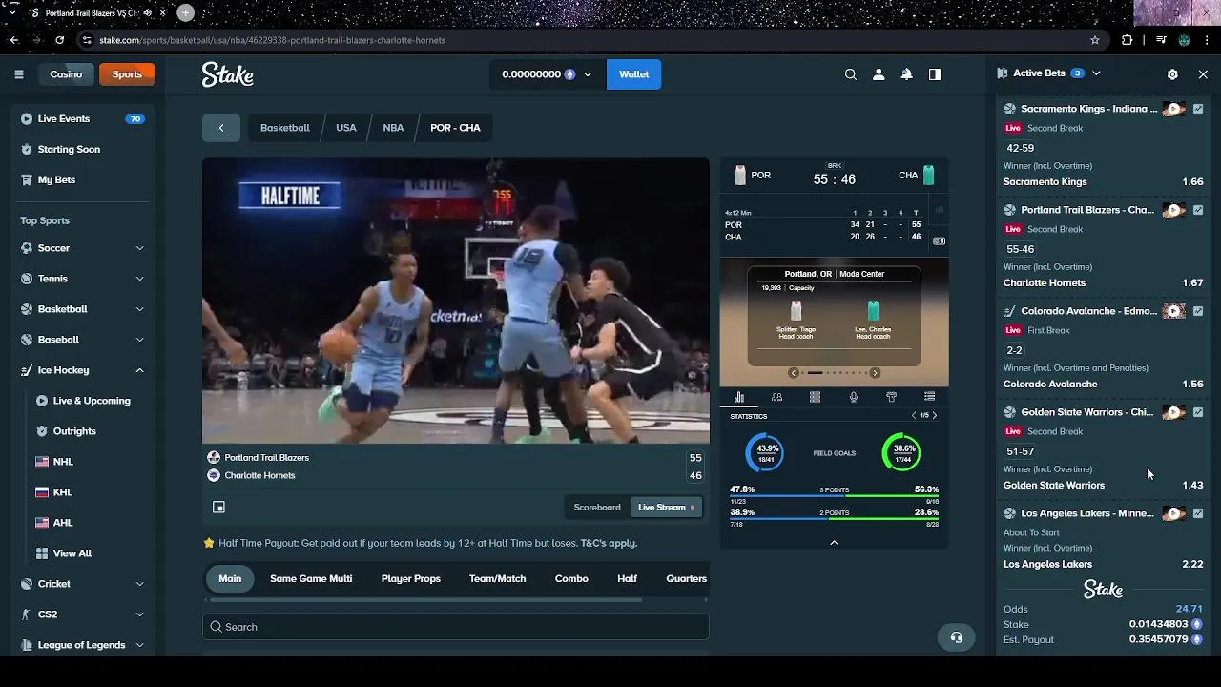Open the play-by-play list tab icon
Screen dimensions: 1221x687
coord(929,397)
